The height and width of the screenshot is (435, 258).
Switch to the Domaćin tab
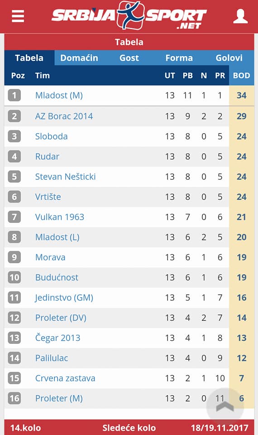coord(79,58)
